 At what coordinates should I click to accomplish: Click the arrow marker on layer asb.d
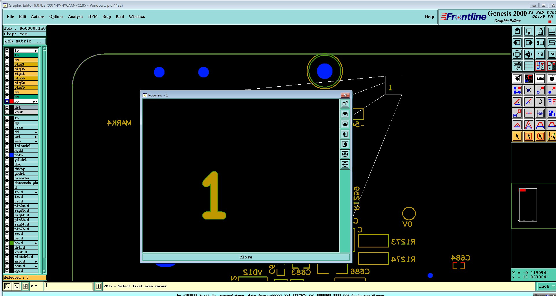(x=36, y=261)
